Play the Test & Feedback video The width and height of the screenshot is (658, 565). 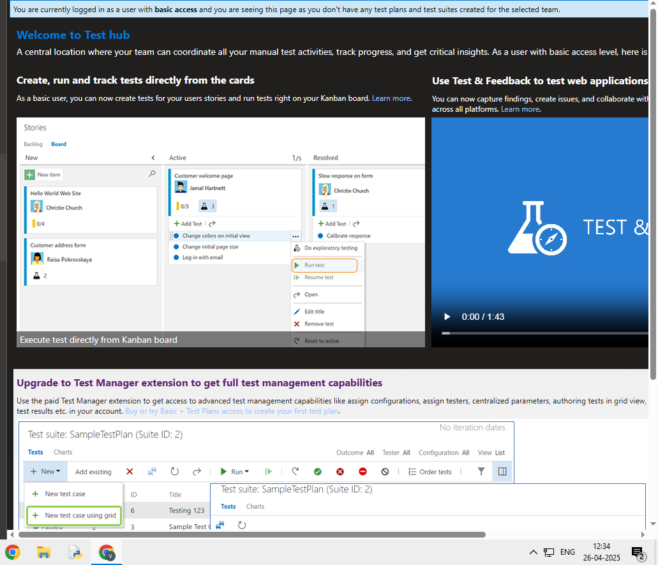(447, 317)
